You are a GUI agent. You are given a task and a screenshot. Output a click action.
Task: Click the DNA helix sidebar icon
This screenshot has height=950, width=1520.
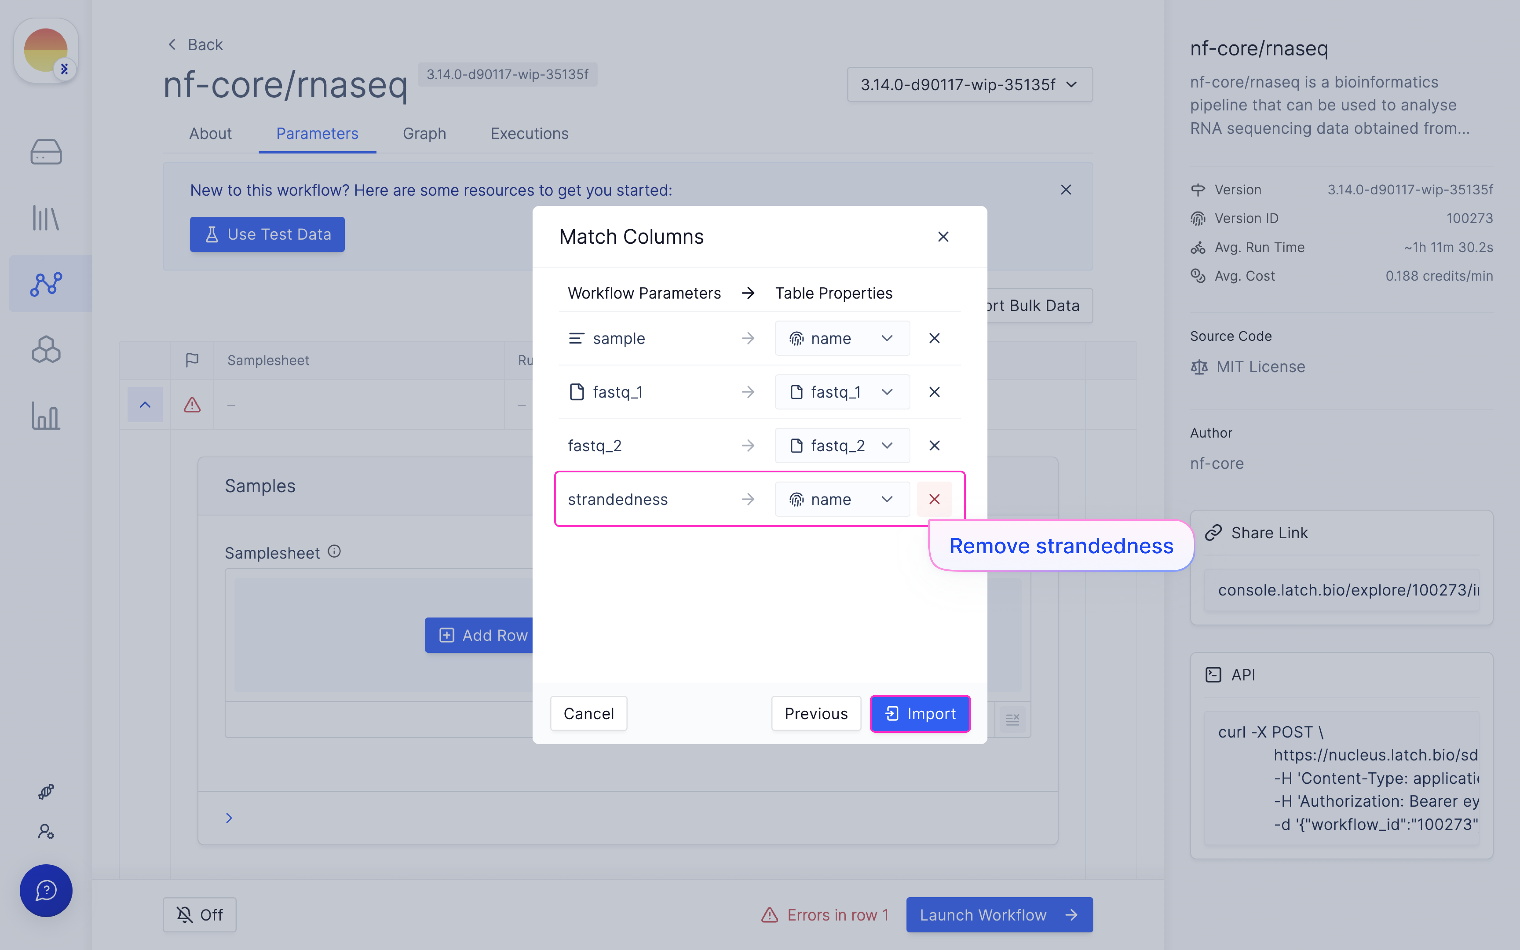(x=46, y=791)
